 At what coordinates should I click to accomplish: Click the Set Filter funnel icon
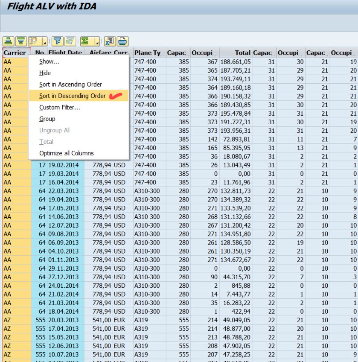point(58,41)
